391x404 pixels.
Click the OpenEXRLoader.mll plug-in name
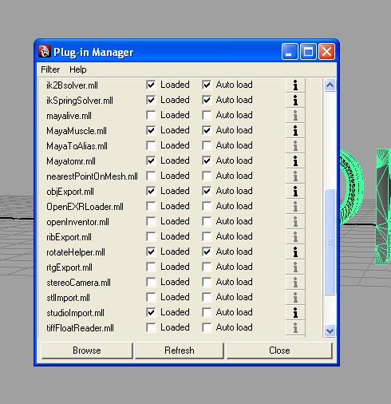85,207
